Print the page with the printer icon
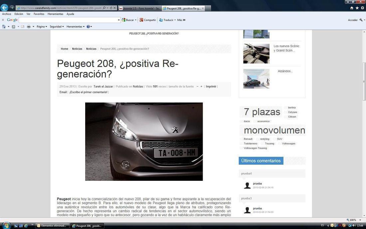Screen dimensions: 366x229 (29, 27)
